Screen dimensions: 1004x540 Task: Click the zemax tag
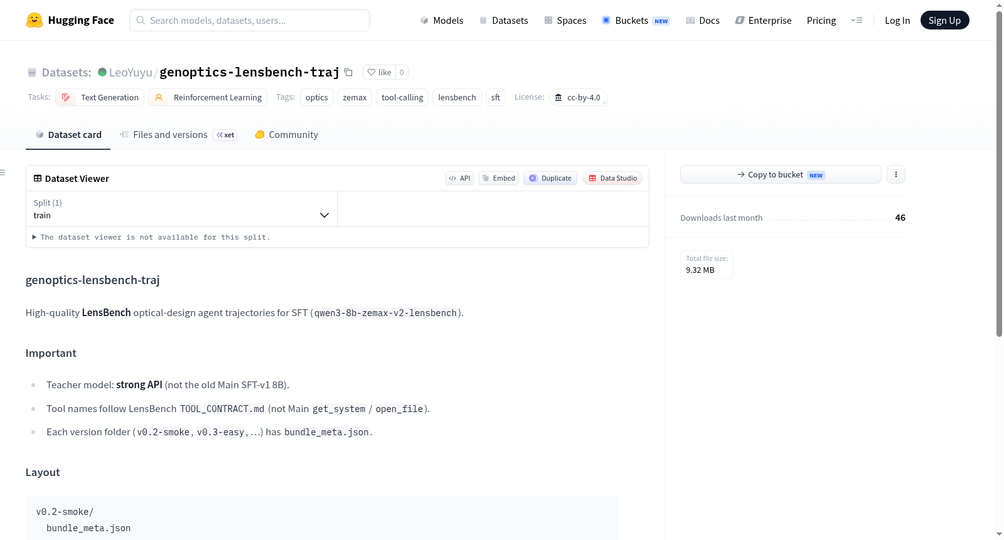pyautogui.click(x=355, y=97)
